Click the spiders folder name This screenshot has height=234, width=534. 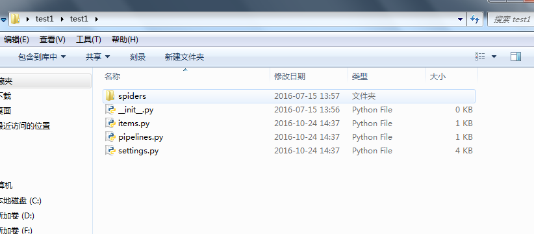tap(132, 96)
